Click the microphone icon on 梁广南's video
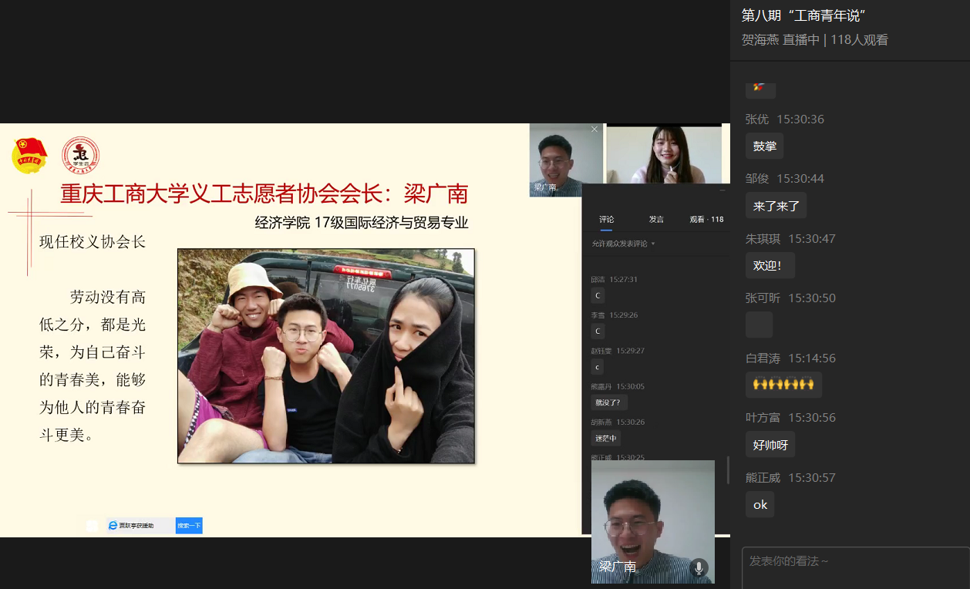 tap(699, 567)
